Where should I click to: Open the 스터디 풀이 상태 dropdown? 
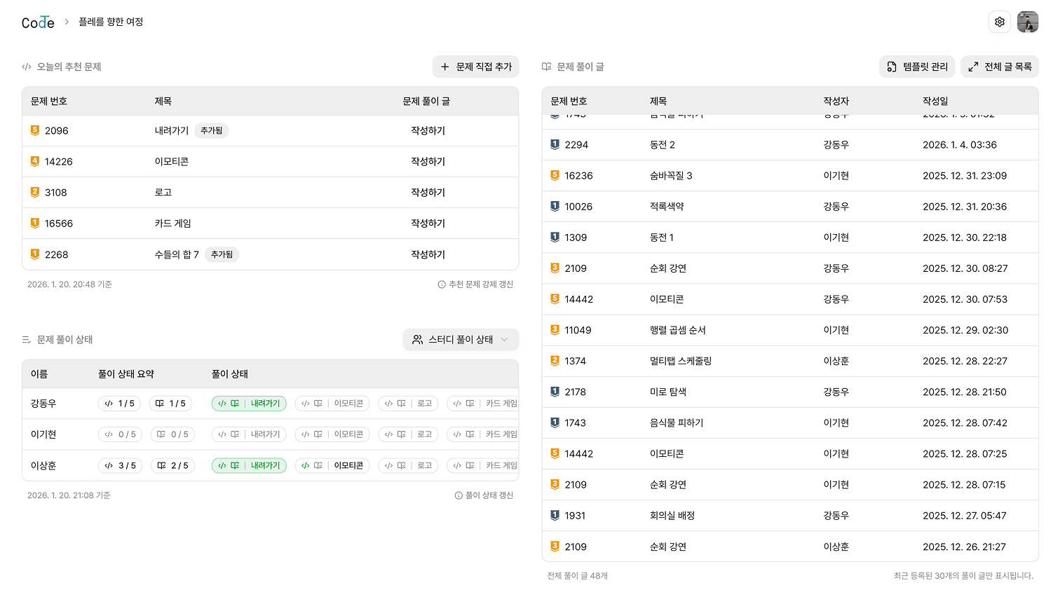coord(461,339)
